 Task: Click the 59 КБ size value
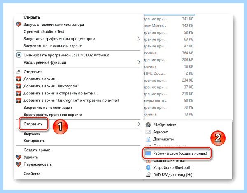189,101
